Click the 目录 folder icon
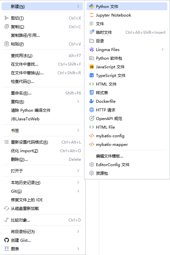This screenshot has height=255, width=170. click(x=92, y=41)
